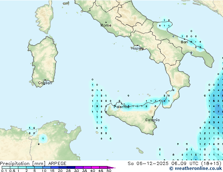Click the ARPEGE model name
The width and height of the screenshot is (223, 172).
[x=57, y=164]
